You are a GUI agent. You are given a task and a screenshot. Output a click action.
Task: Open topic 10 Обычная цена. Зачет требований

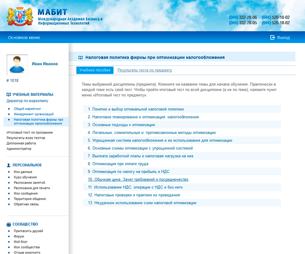click(x=138, y=179)
